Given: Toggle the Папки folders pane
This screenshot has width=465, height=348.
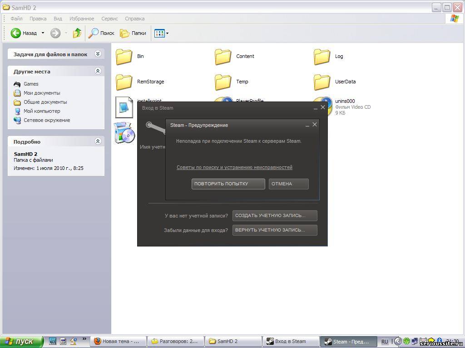Looking at the screenshot, I should click(x=133, y=33).
